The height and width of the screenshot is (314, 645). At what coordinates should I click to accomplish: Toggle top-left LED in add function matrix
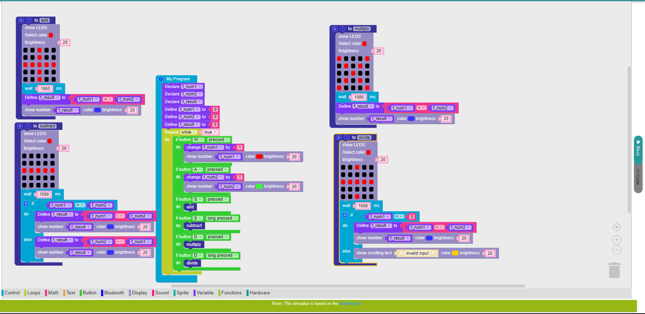(x=26, y=50)
